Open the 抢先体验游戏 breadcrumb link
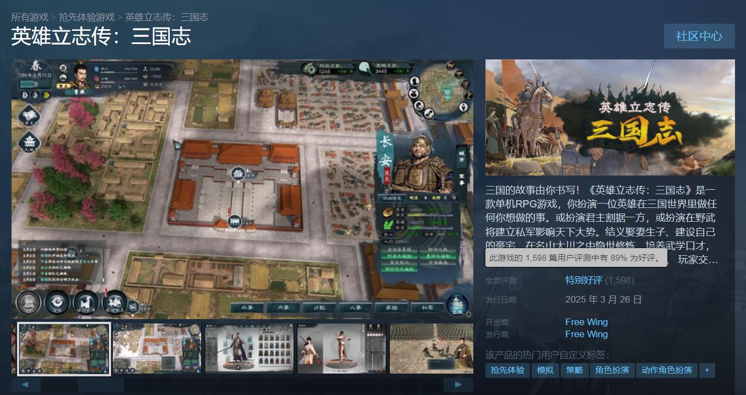The width and height of the screenshot is (746, 395). pyautogui.click(x=87, y=17)
